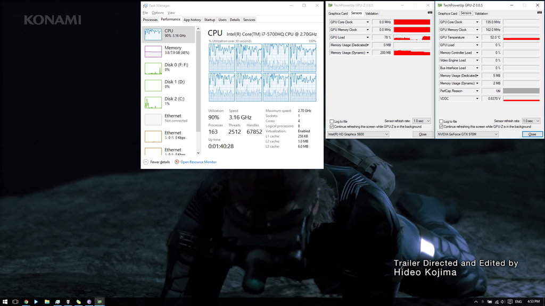
Task: Open File Explorer from the taskbar
Action: tap(47, 302)
